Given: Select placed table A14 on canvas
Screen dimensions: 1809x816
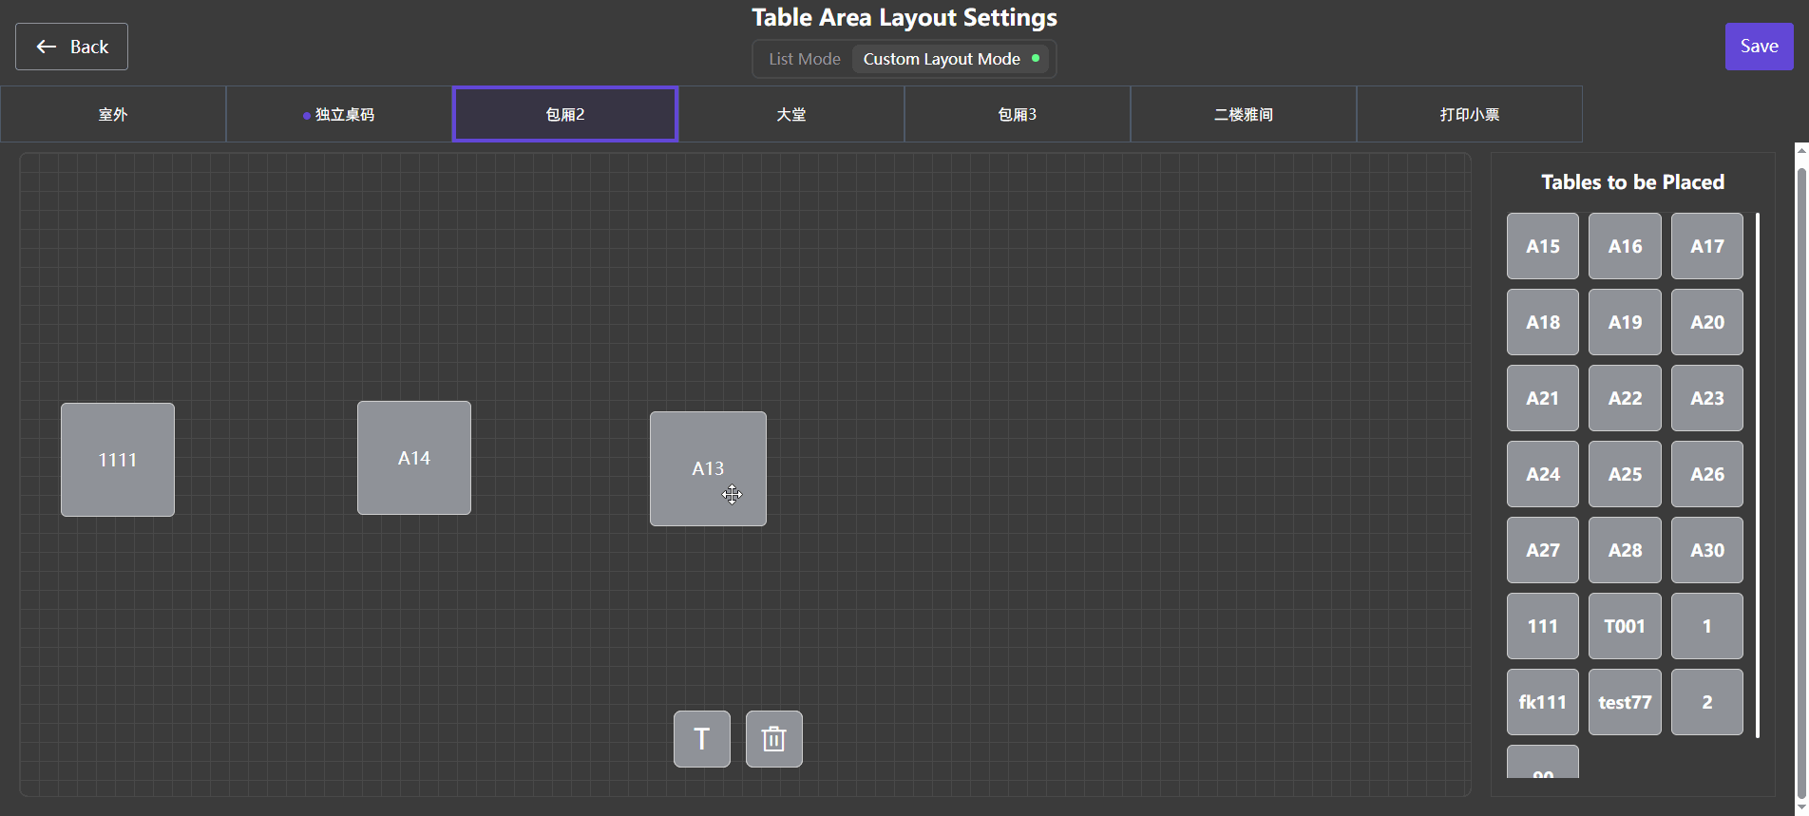Looking at the screenshot, I should (x=414, y=458).
